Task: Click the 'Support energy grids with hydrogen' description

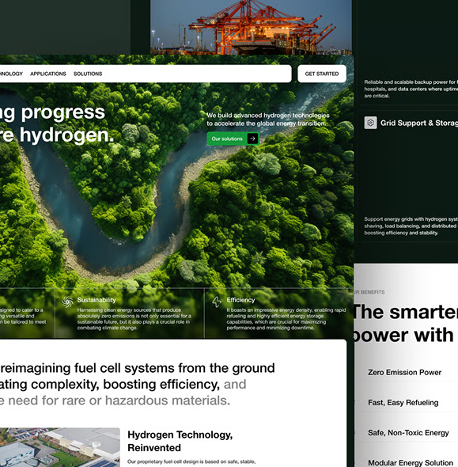Action: coord(411,226)
